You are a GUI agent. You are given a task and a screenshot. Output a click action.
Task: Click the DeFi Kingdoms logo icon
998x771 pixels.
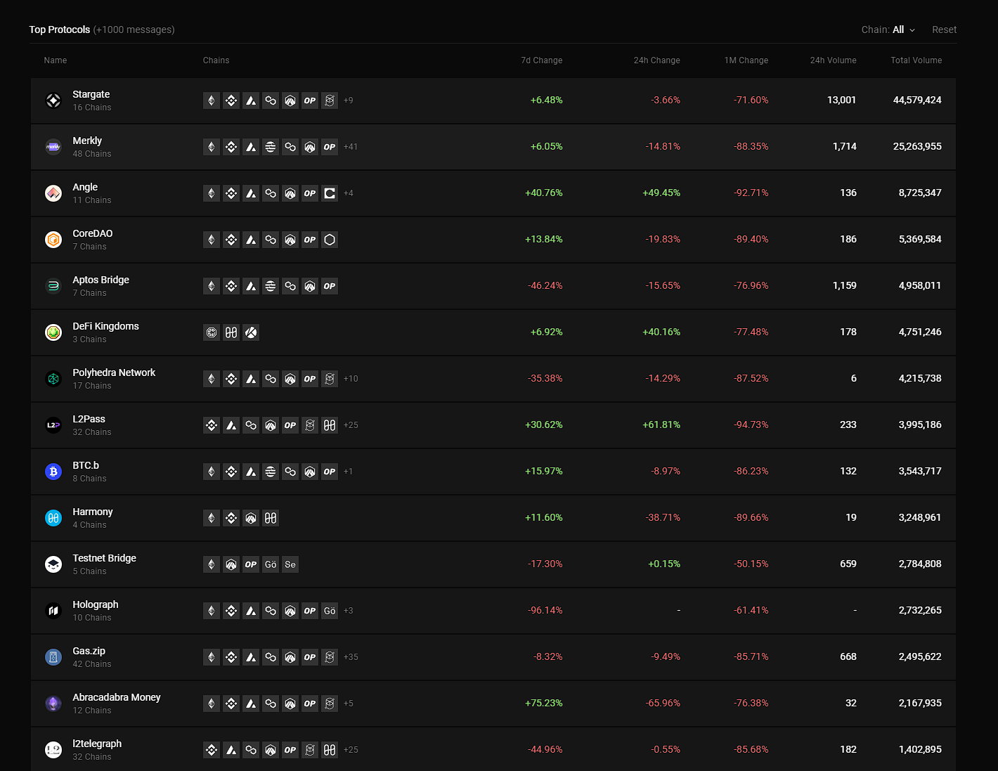pyautogui.click(x=53, y=332)
